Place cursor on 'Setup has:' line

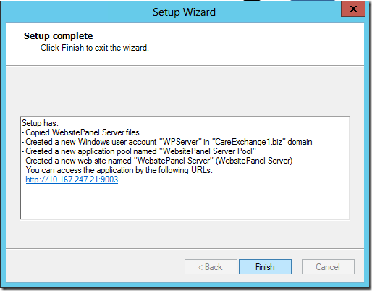(x=40, y=123)
